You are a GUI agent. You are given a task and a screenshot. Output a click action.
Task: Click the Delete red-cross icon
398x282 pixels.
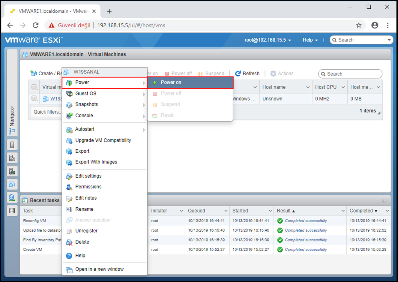(x=69, y=242)
